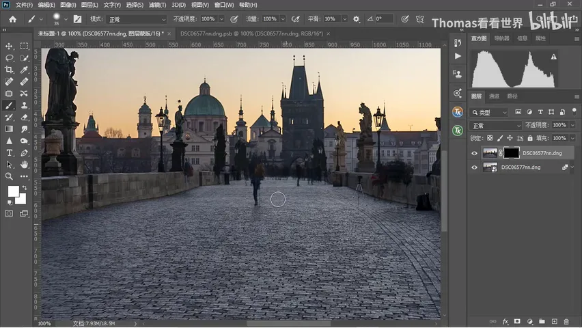The height and width of the screenshot is (328, 582).
Task: Select the Crop tool
Action: [x=9, y=70]
